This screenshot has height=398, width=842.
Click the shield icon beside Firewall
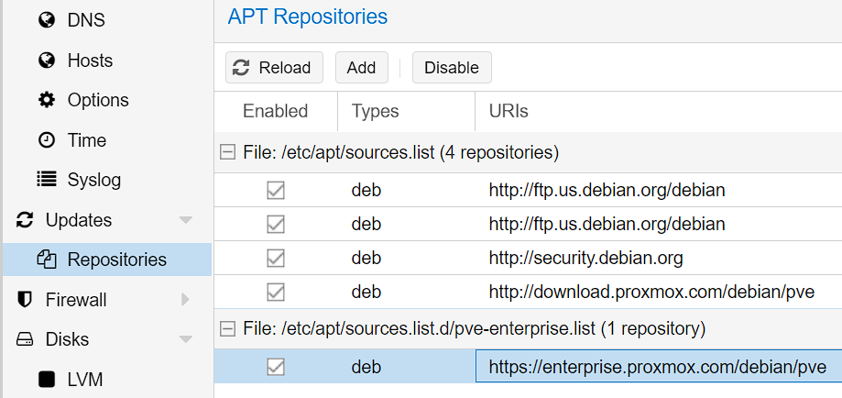click(x=25, y=300)
